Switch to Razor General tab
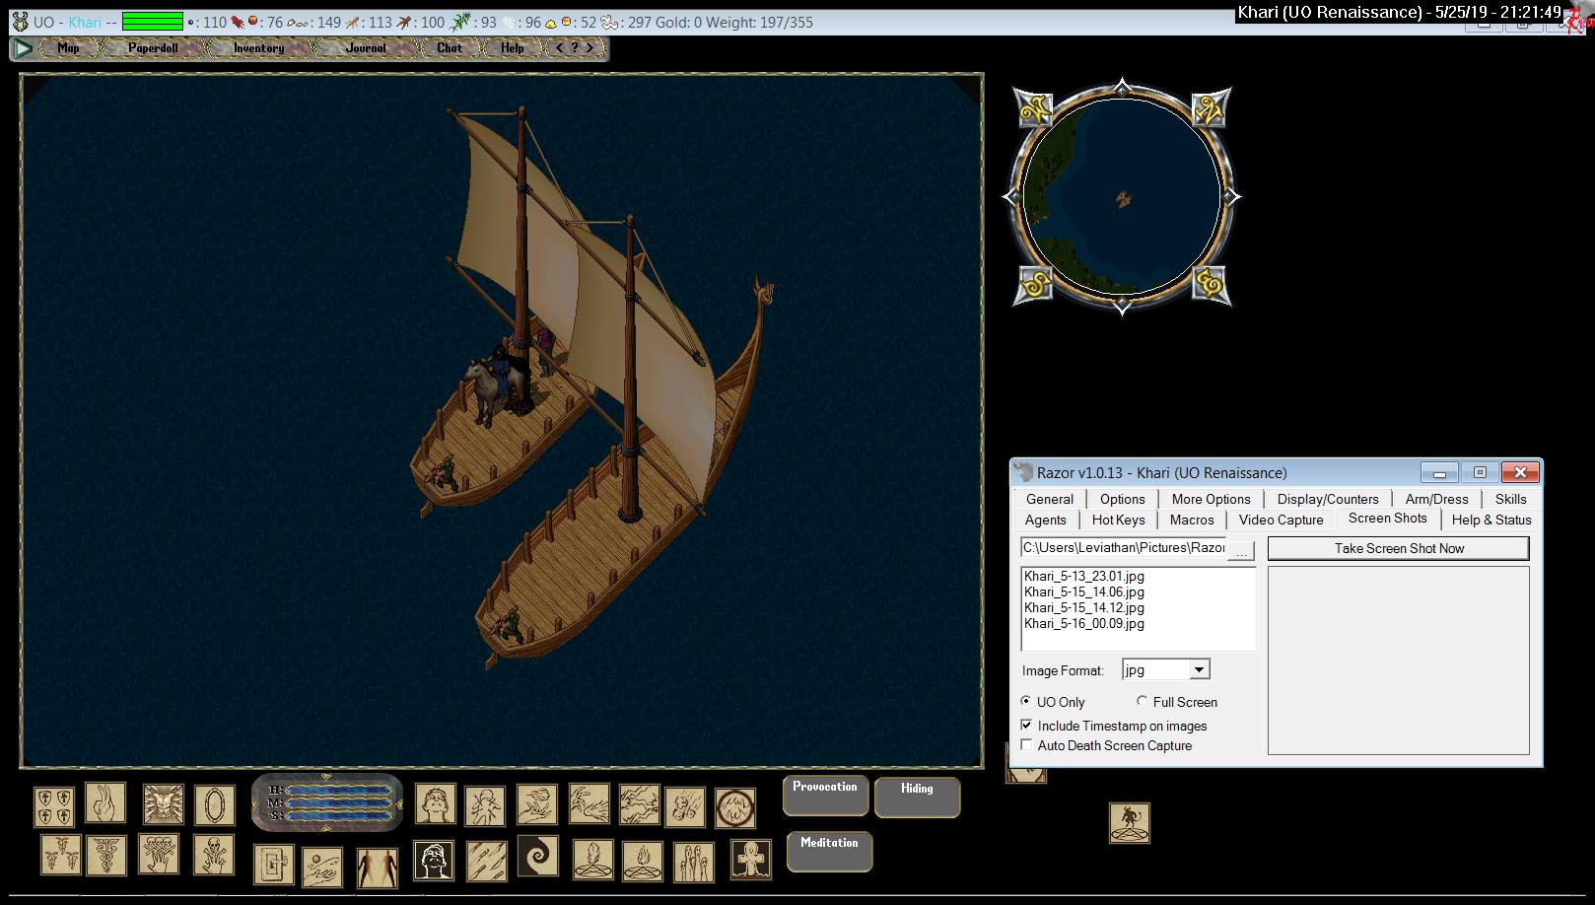 1050,499
